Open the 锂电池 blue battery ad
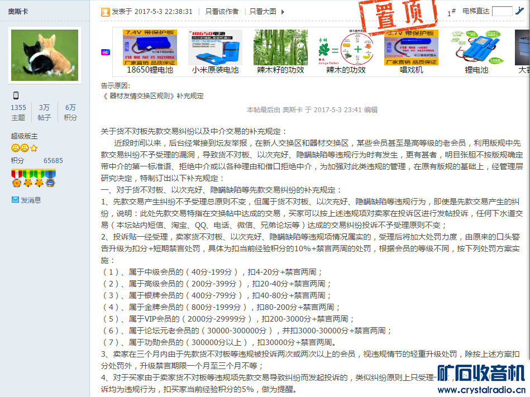530x397 pixels. coord(476,47)
